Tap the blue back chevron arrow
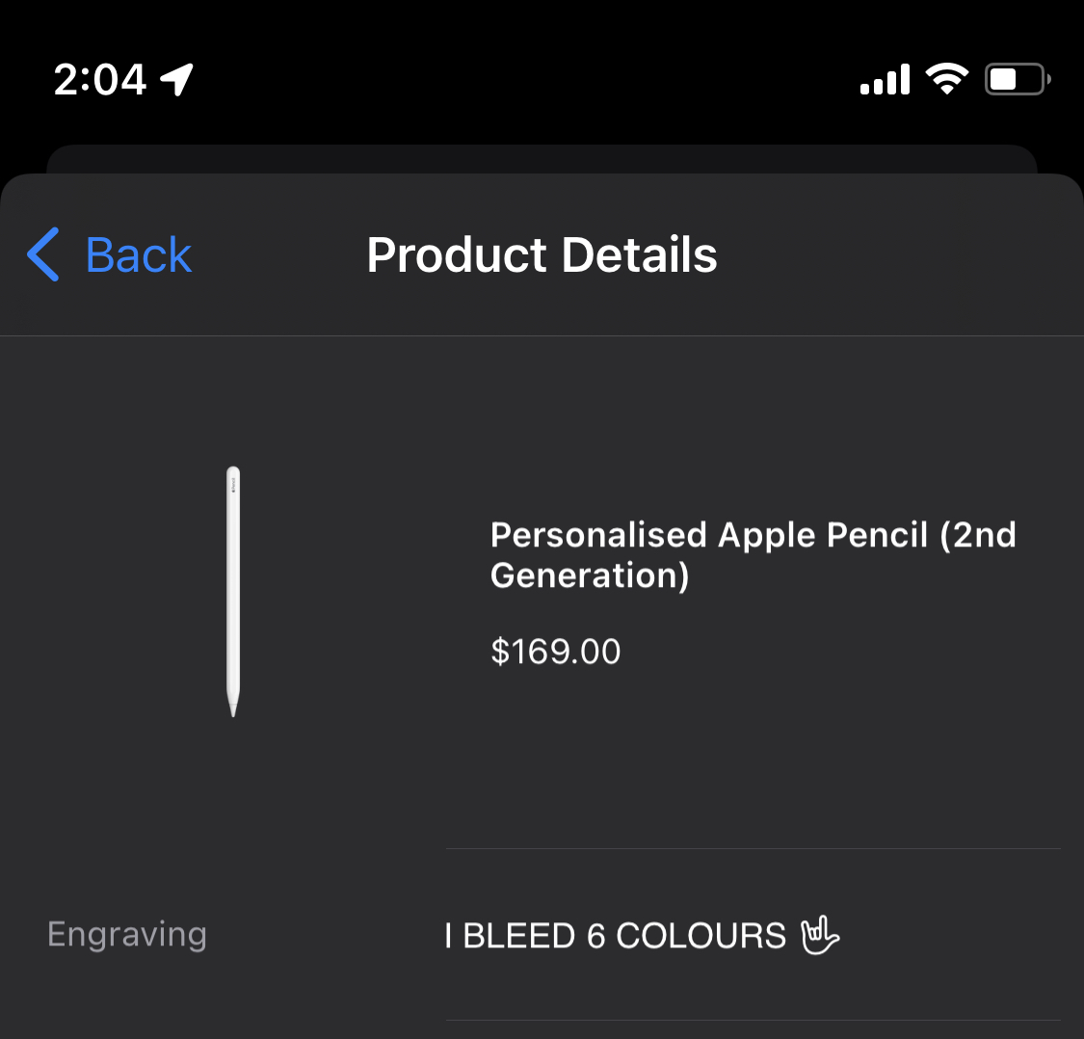Screen dimensions: 1084x1039 coord(43,255)
